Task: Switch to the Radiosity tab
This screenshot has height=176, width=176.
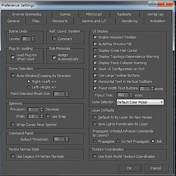Action: tap(124, 14)
